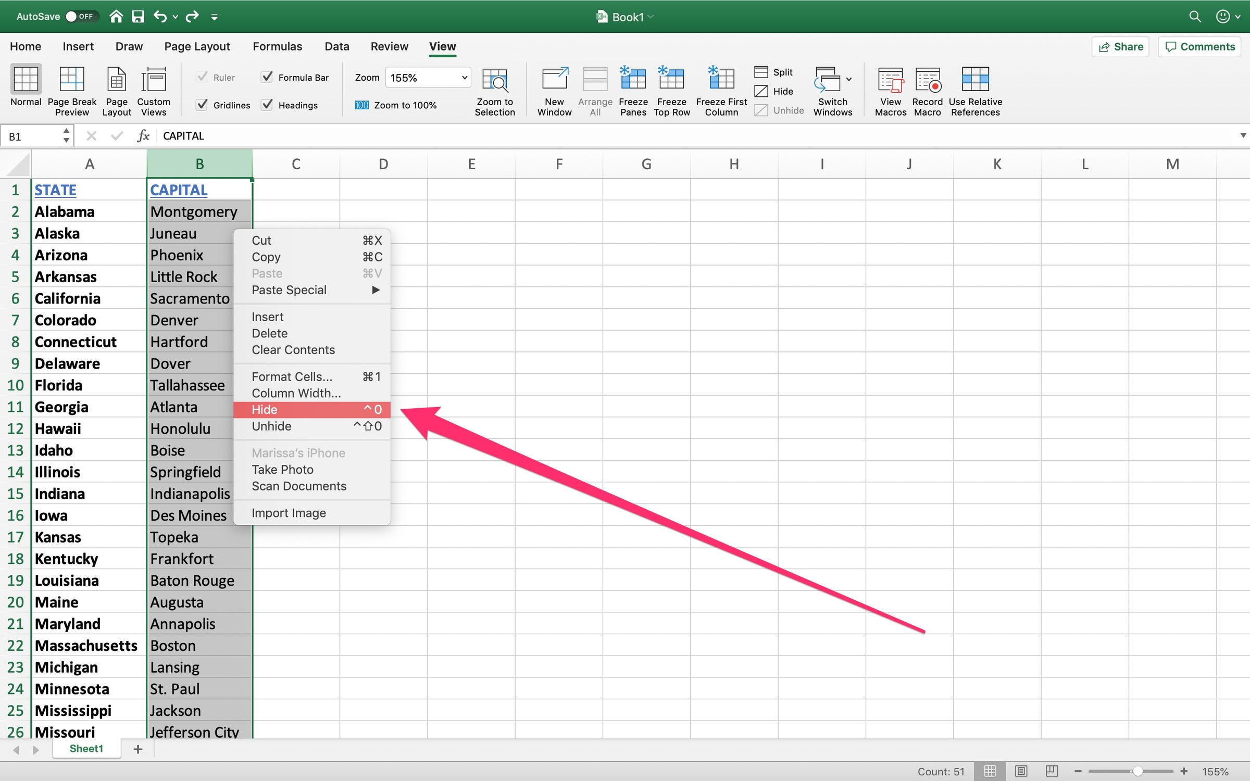Choose Copy in context menu

point(312,257)
